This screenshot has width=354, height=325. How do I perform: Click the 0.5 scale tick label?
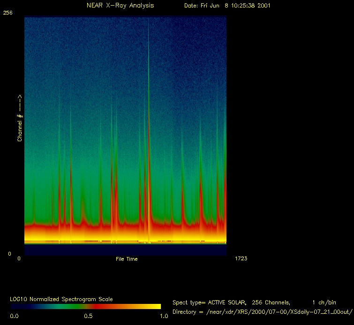(88, 316)
